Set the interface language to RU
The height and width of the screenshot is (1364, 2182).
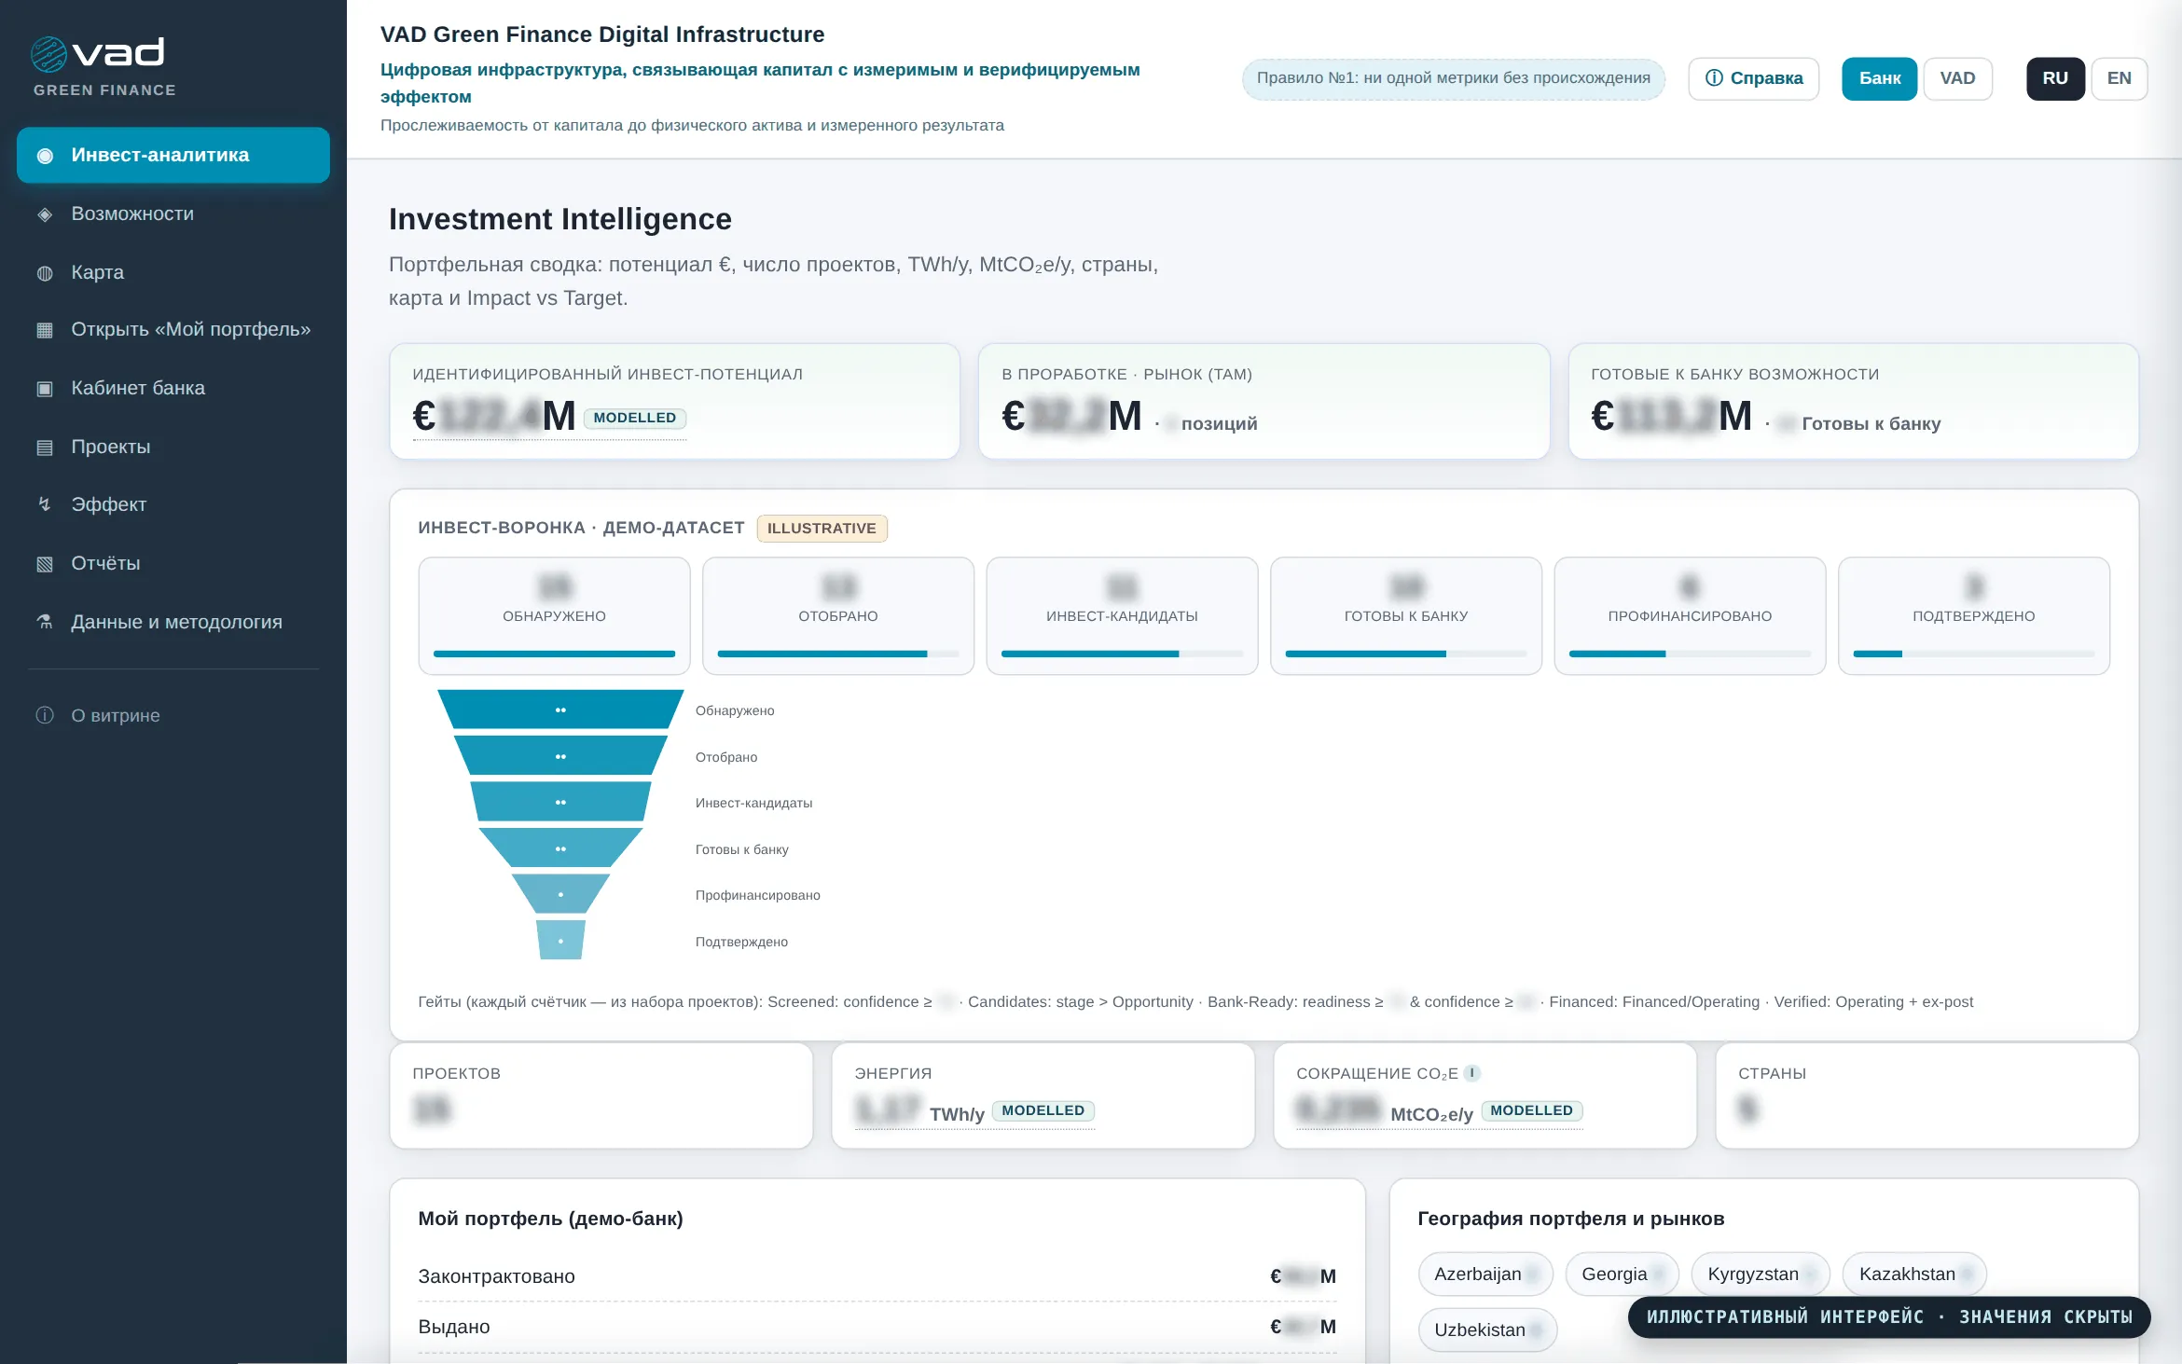click(2055, 78)
